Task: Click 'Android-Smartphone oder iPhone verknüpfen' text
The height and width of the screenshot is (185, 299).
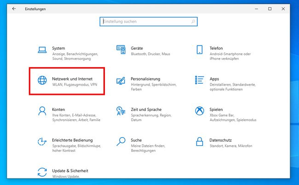Action: point(230,56)
